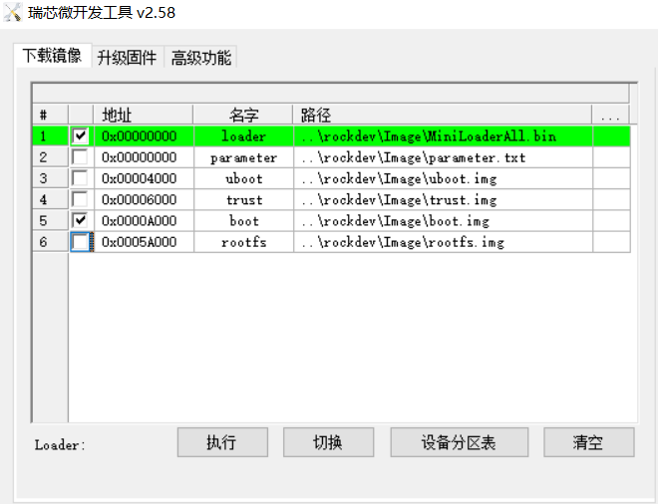Tick the trust row checkbox

80,199
